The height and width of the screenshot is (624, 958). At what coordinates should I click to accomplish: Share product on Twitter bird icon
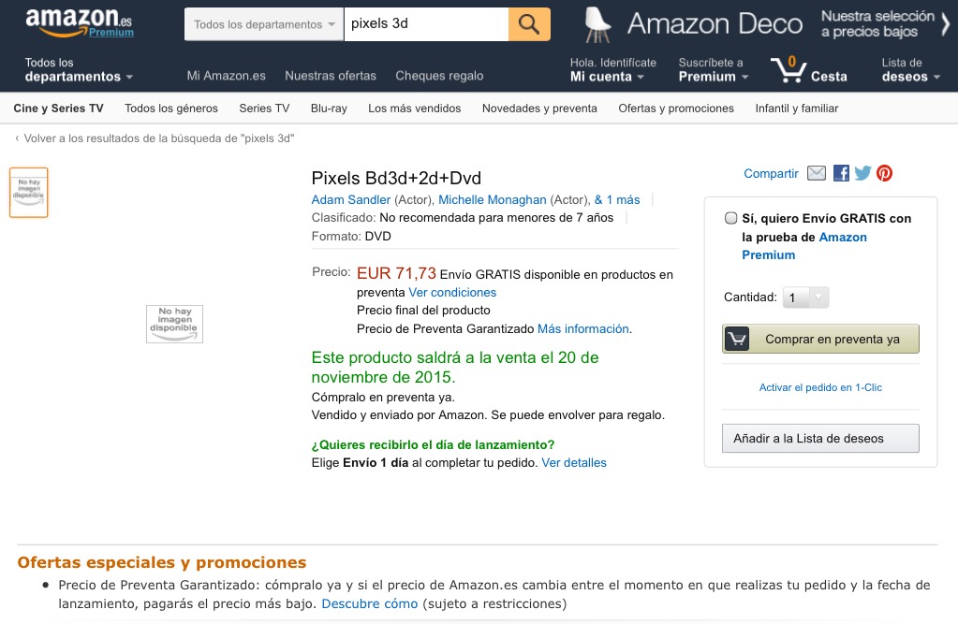pyautogui.click(x=862, y=173)
